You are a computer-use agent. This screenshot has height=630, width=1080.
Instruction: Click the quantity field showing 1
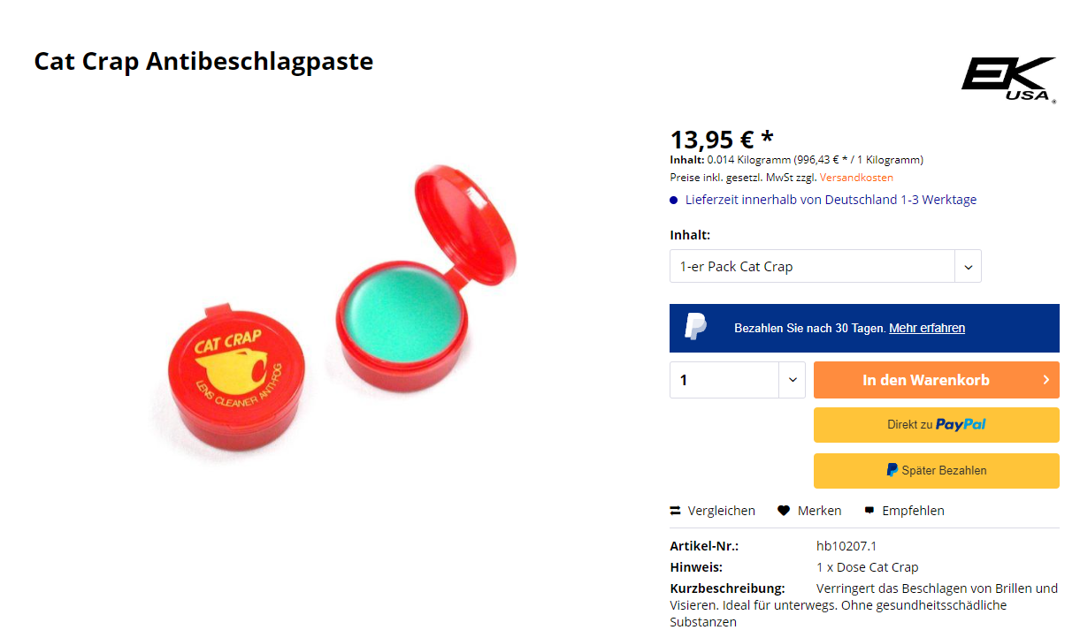[x=724, y=380]
